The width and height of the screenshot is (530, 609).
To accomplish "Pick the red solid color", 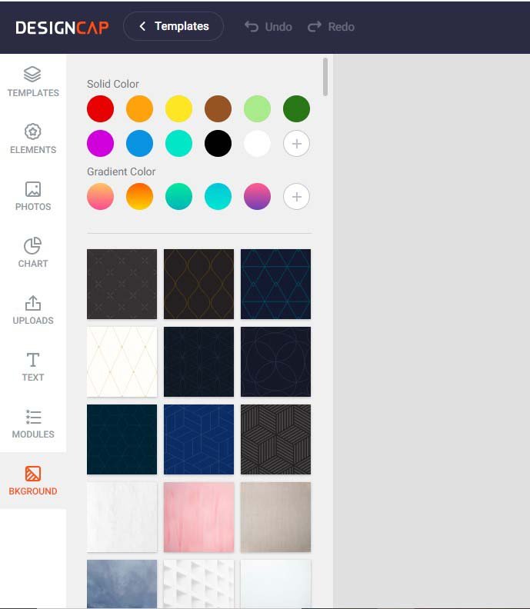I will pos(100,108).
